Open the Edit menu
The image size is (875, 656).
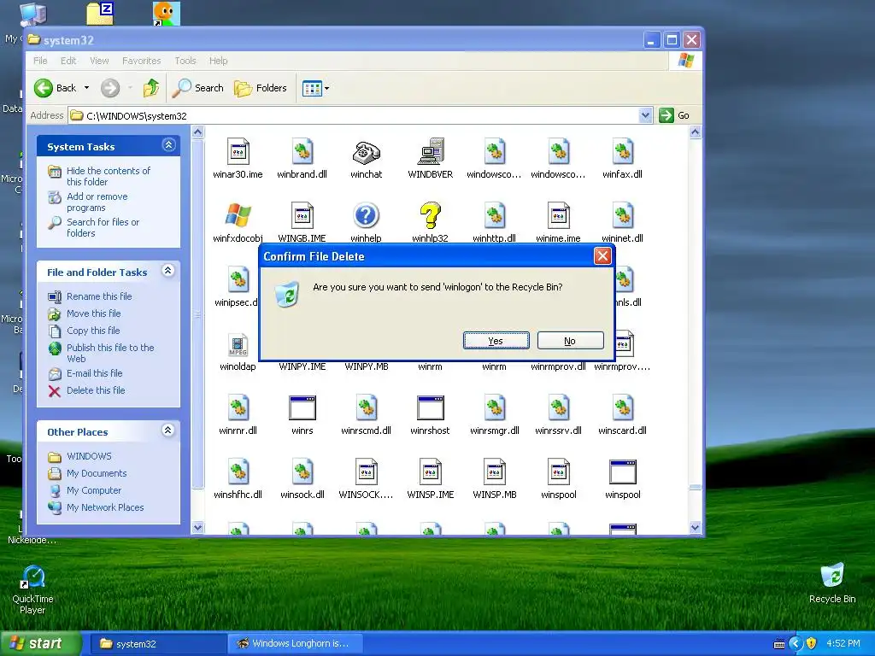(x=68, y=61)
